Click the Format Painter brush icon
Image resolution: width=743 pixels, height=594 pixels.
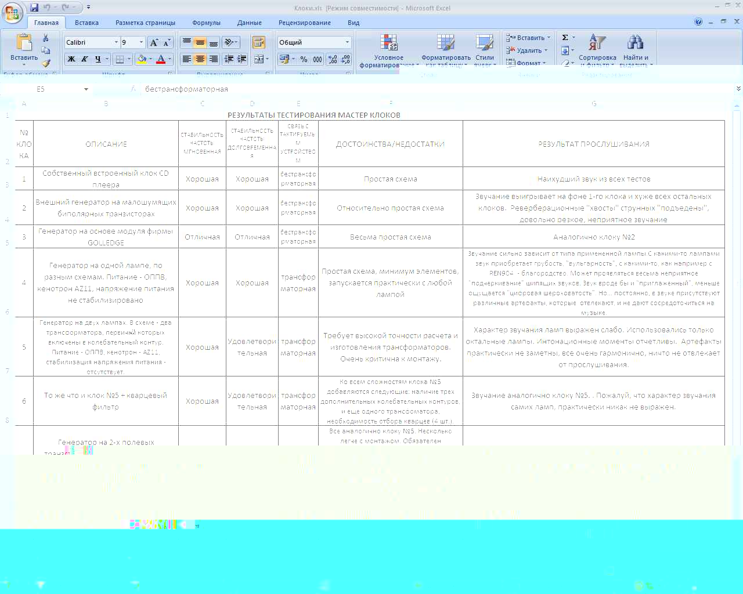point(46,63)
